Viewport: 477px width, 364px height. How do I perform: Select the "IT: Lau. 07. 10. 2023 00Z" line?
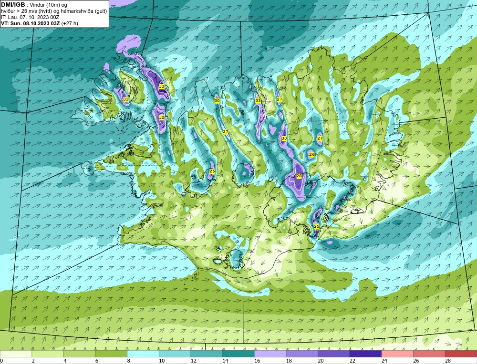[x=30, y=17]
